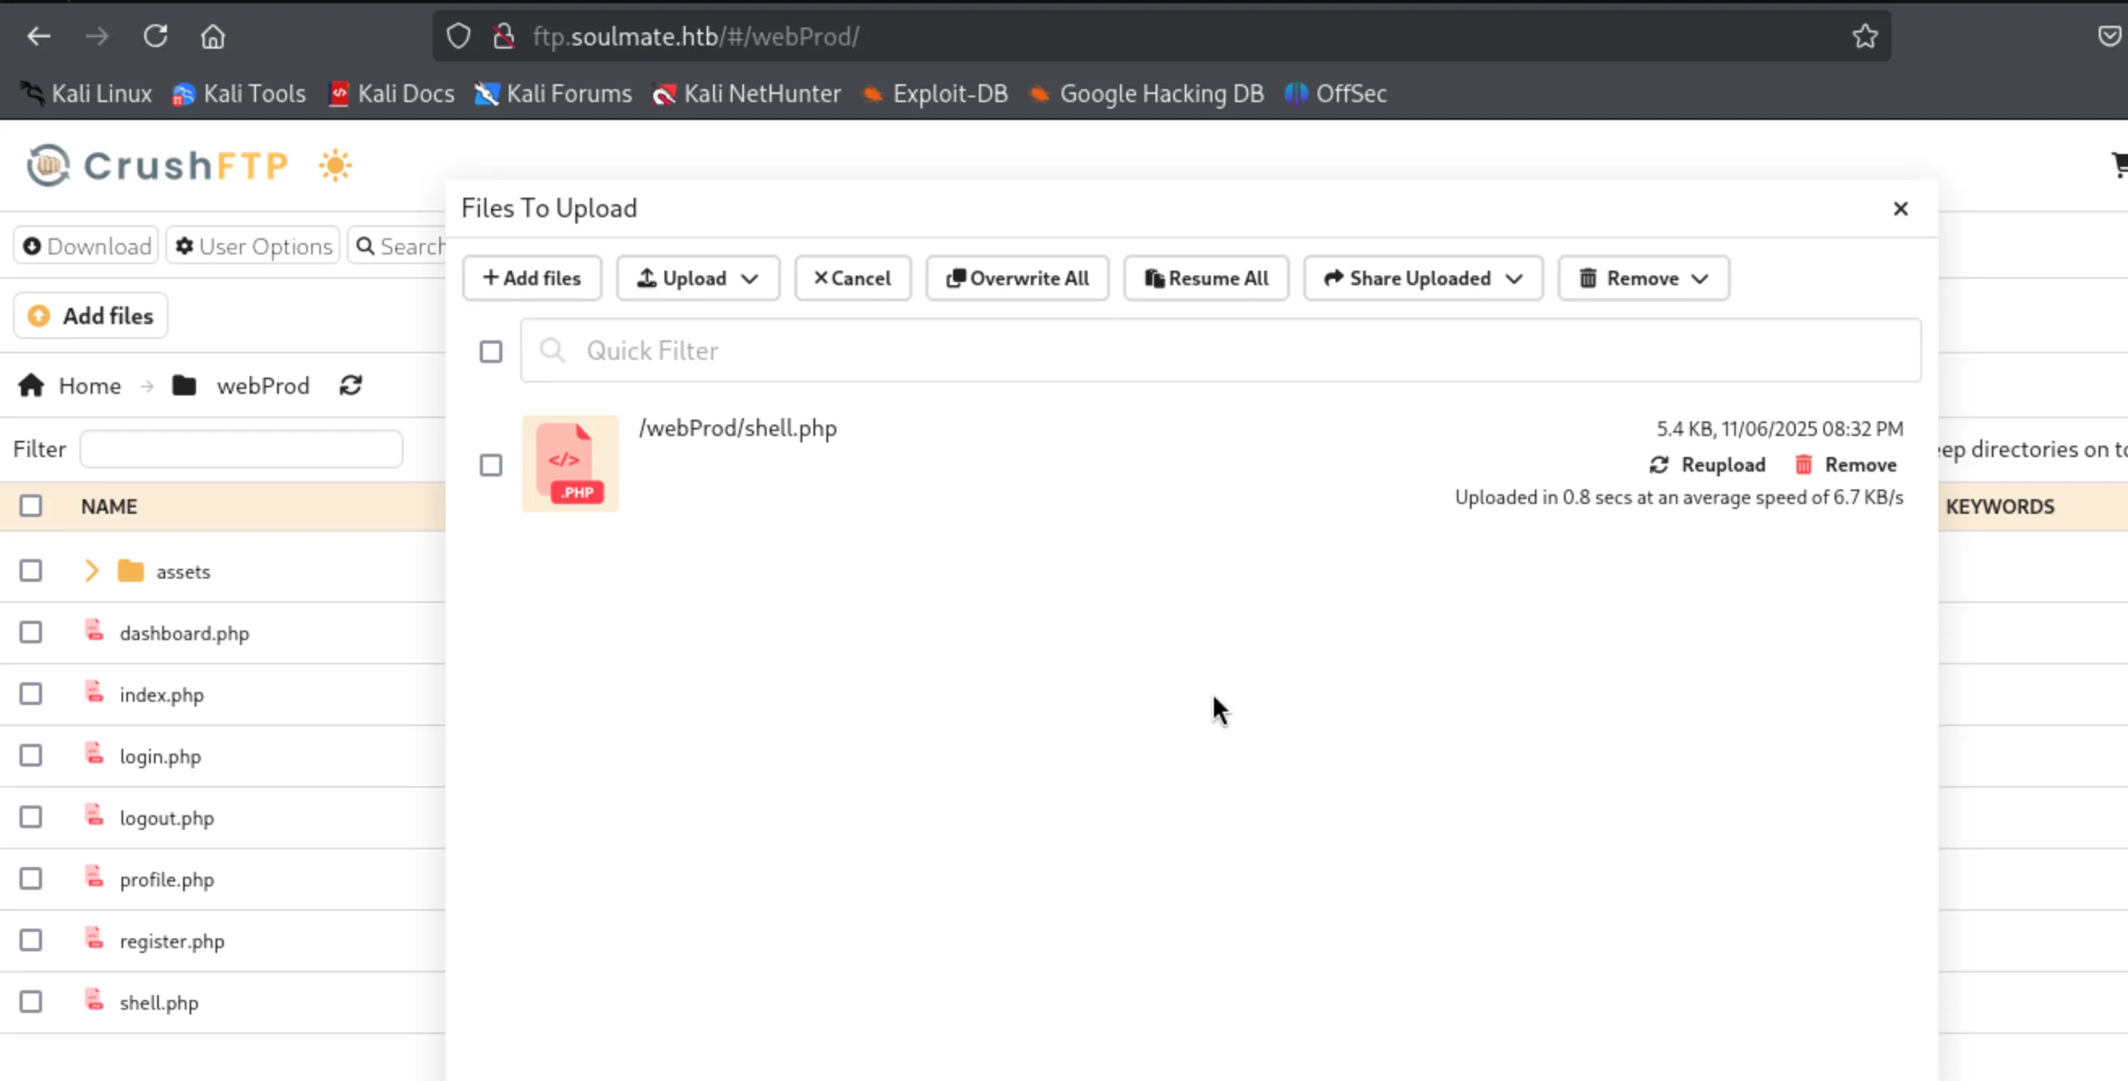The image size is (2128, 1081).
Task: Click the shell.php PHP file thumbnail
Action: click(x=570, y=464)
